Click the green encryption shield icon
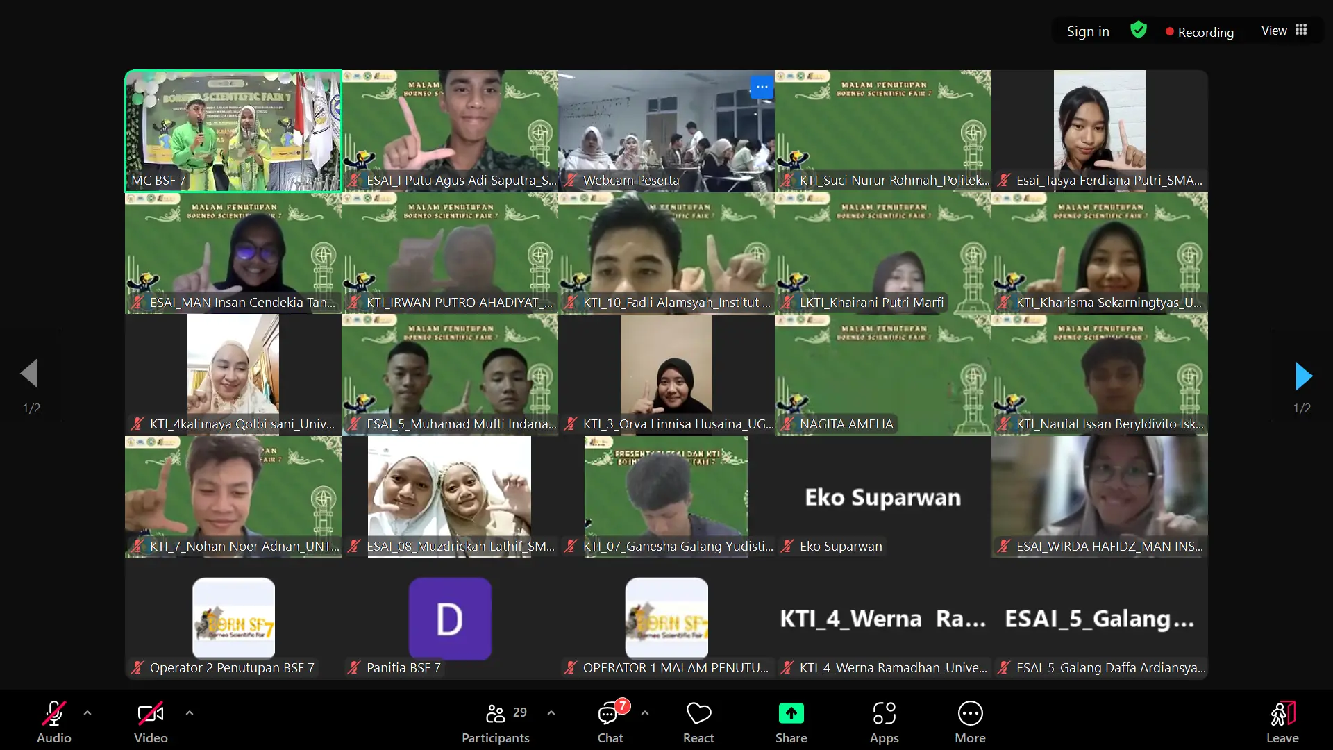 click(1138, 30)
